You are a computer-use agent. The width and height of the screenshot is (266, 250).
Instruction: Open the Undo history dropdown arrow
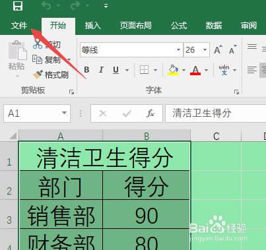click(59, 6)
